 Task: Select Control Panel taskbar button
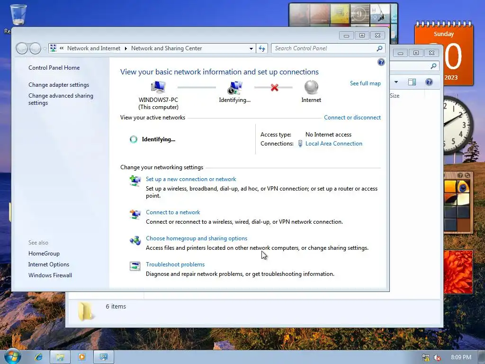104,357
